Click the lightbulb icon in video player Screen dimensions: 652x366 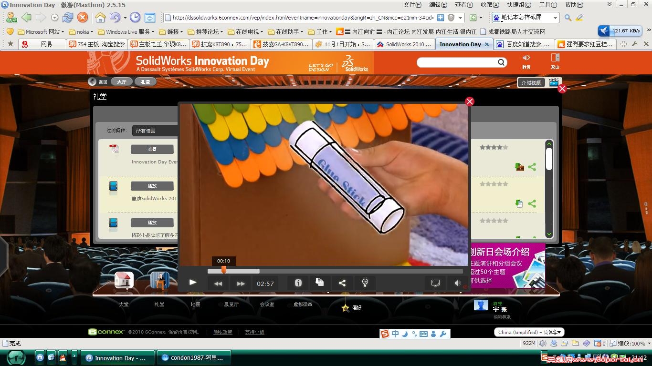(x=365, y=283)
